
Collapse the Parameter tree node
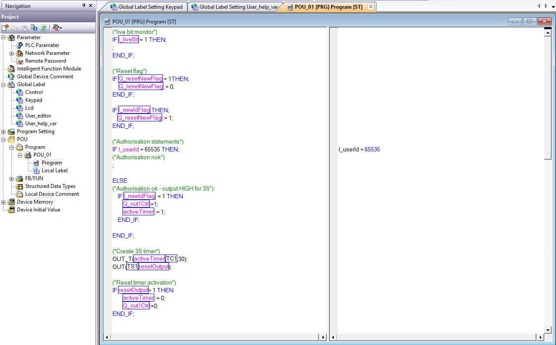3,37
